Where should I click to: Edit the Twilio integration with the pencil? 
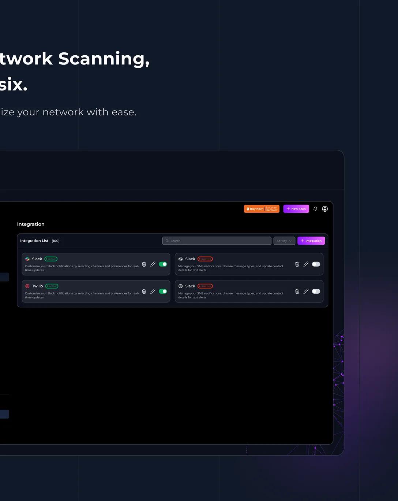click(x=153, y=291)
